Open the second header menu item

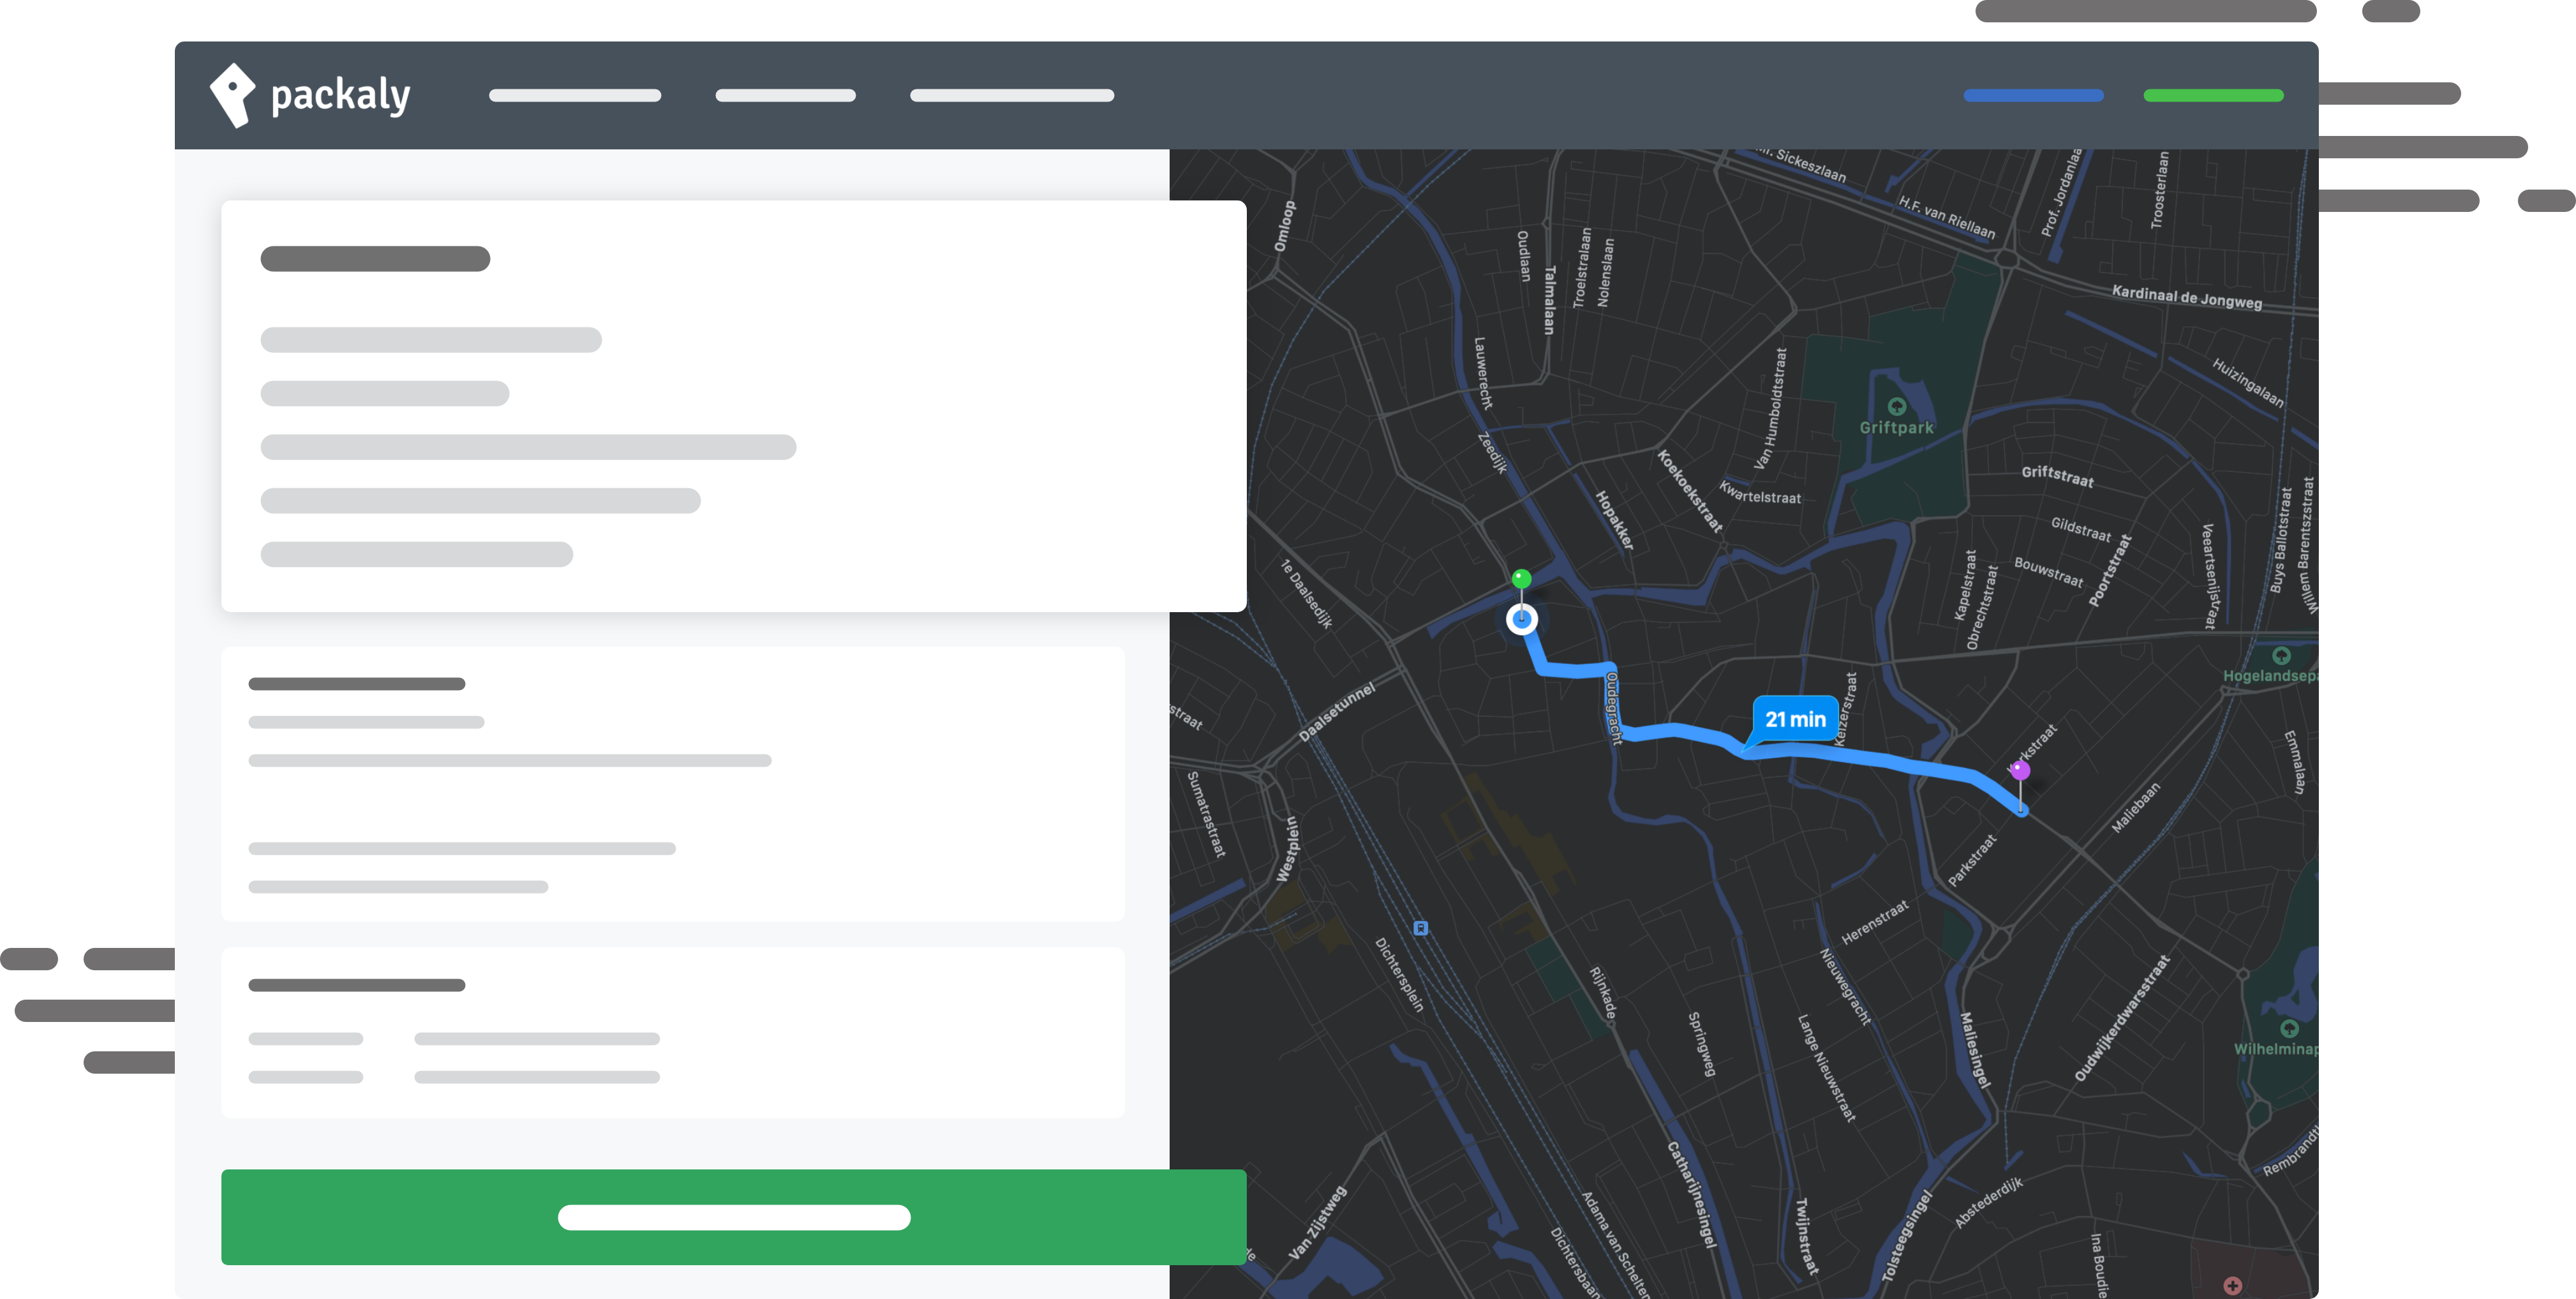[x=785, y=96]
